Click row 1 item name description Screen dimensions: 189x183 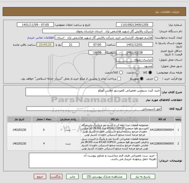pos(115,130)
